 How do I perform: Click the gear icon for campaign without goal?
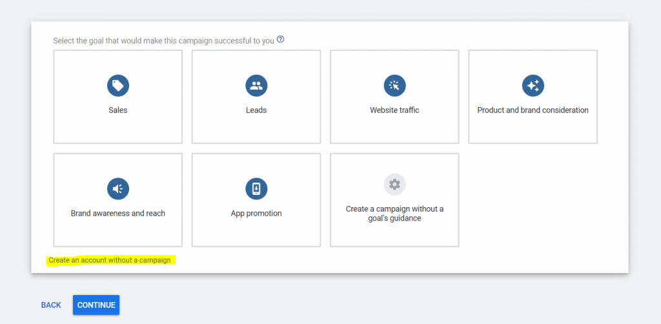(x=394, y=185)
